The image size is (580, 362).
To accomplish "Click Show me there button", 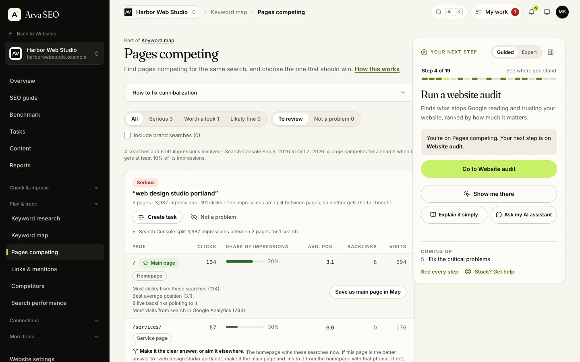I will pos(489,194).
